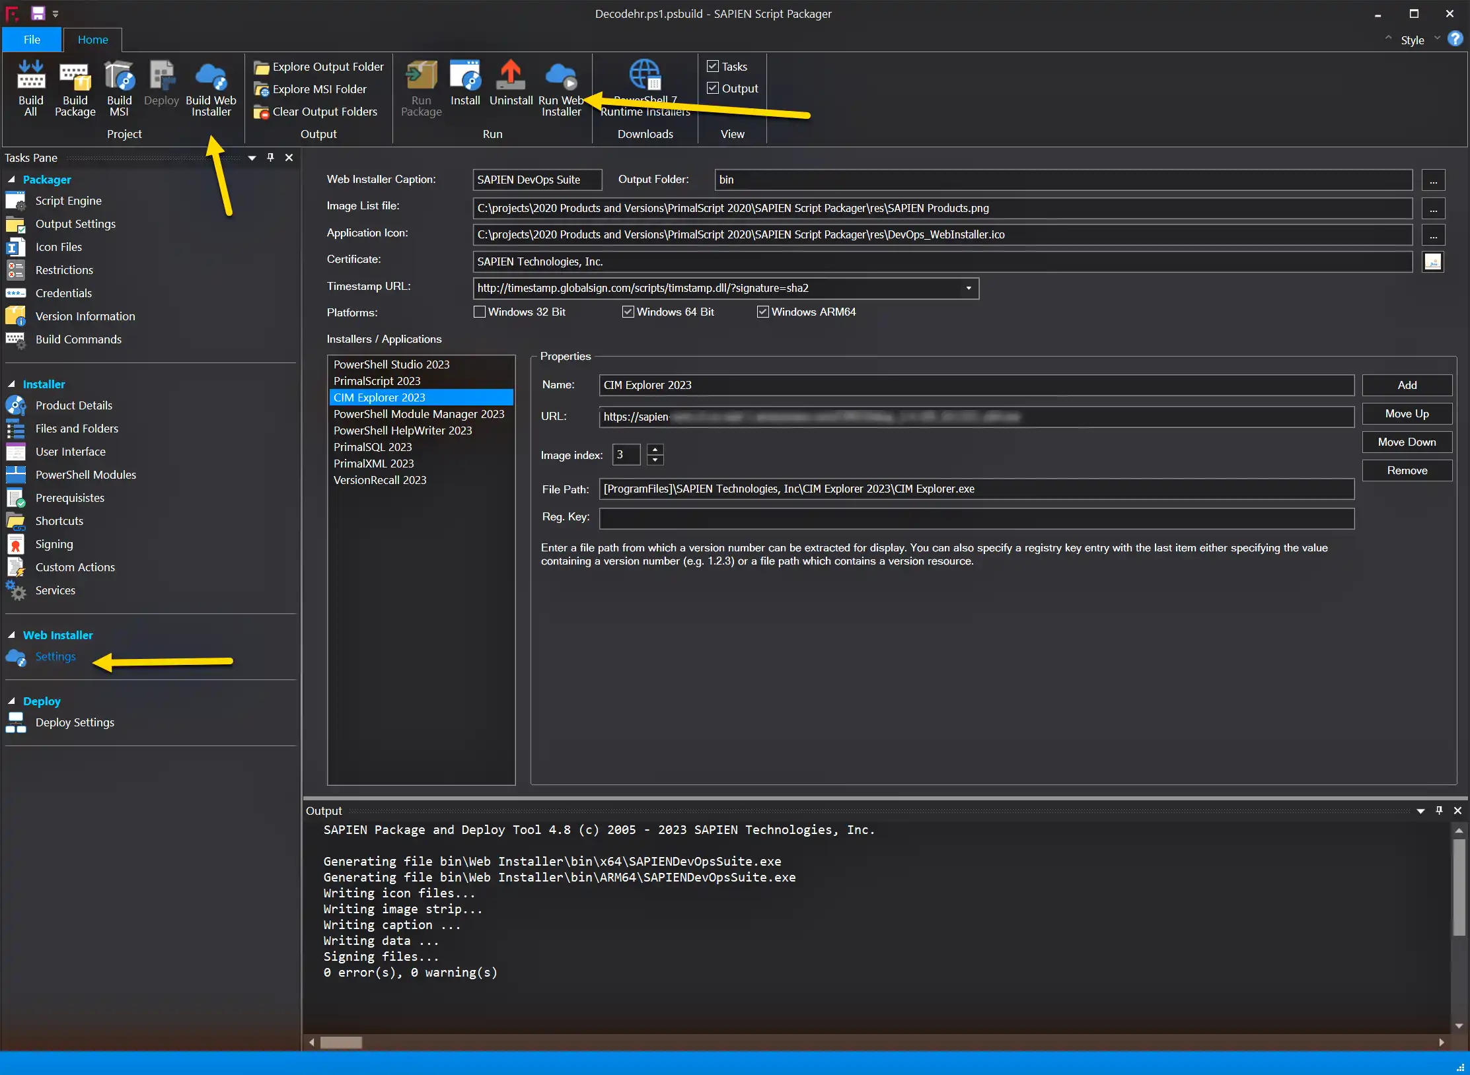Open Product Details under Installer
1470x1075 pixels.
(74, 405)
